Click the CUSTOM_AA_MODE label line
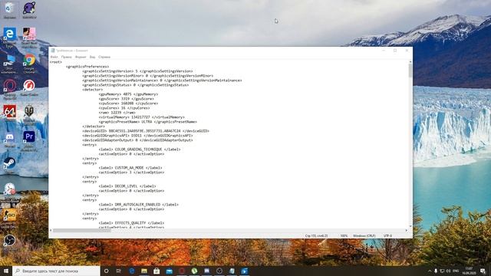The width and height of the screenshot is (491, 276). pyautogui.click(x=130, y=168)
